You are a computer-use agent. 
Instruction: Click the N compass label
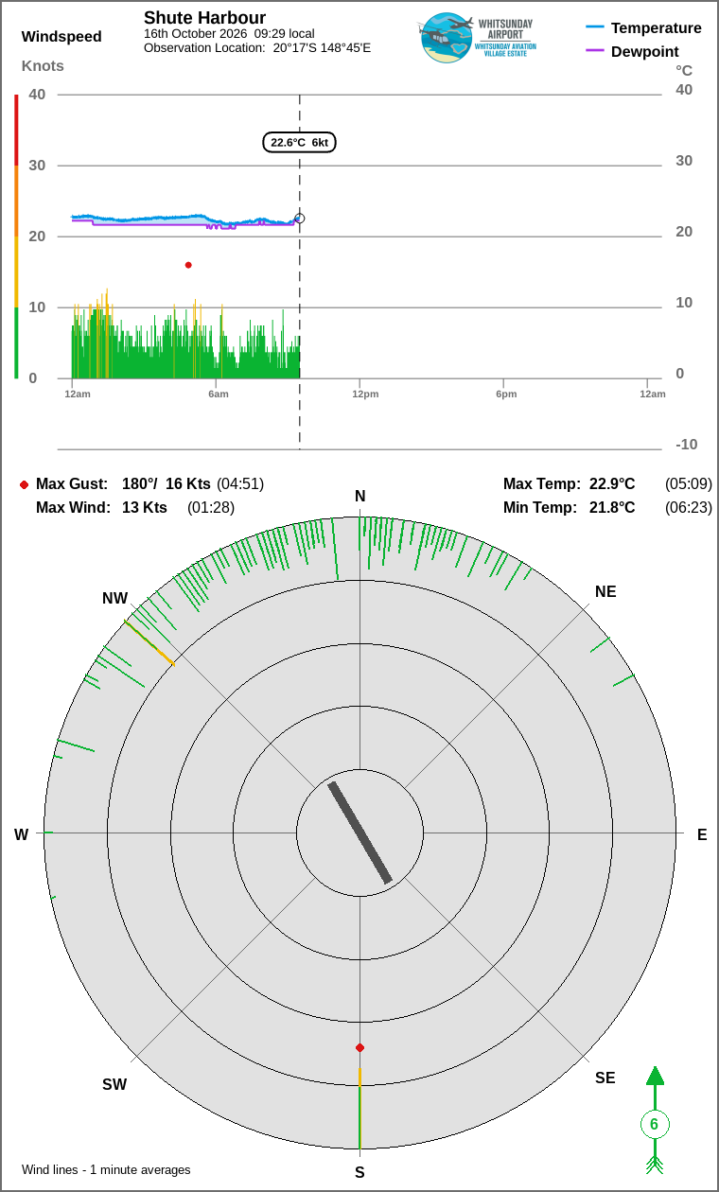tap(359, 497)
